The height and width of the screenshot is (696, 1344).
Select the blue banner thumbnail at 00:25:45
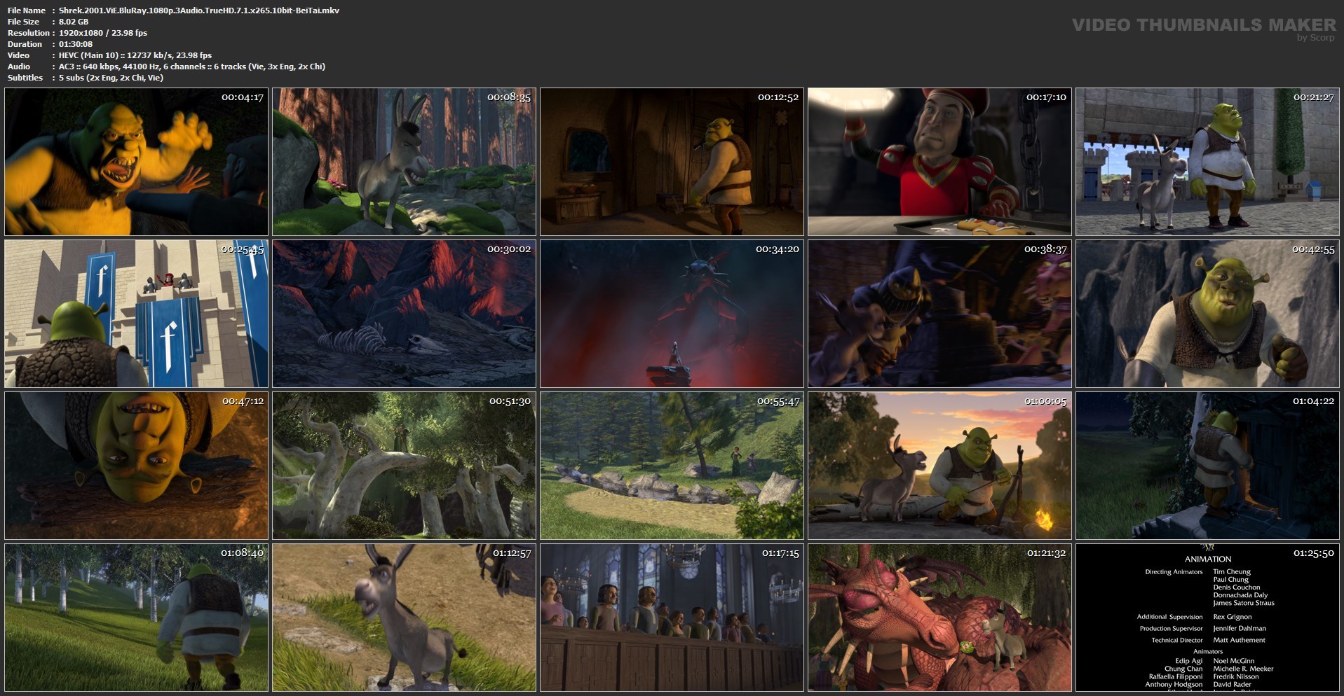point(137,314)
